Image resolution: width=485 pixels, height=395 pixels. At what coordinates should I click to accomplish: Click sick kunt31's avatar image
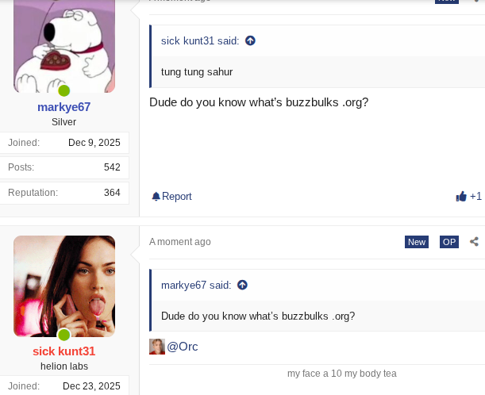point(64,286)
